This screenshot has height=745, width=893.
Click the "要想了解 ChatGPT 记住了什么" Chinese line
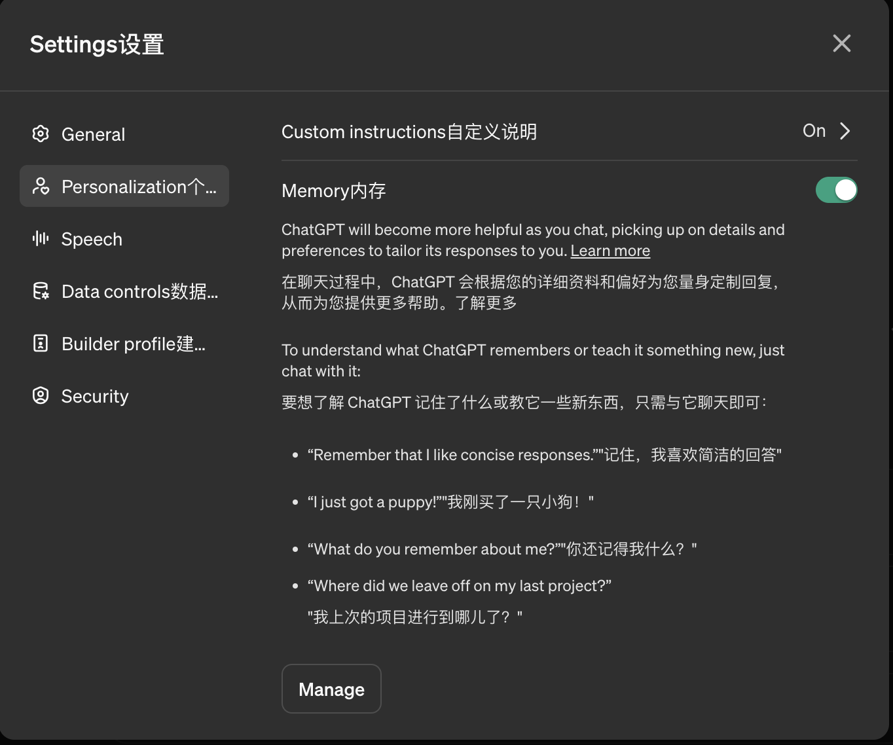tap(524, 402)
